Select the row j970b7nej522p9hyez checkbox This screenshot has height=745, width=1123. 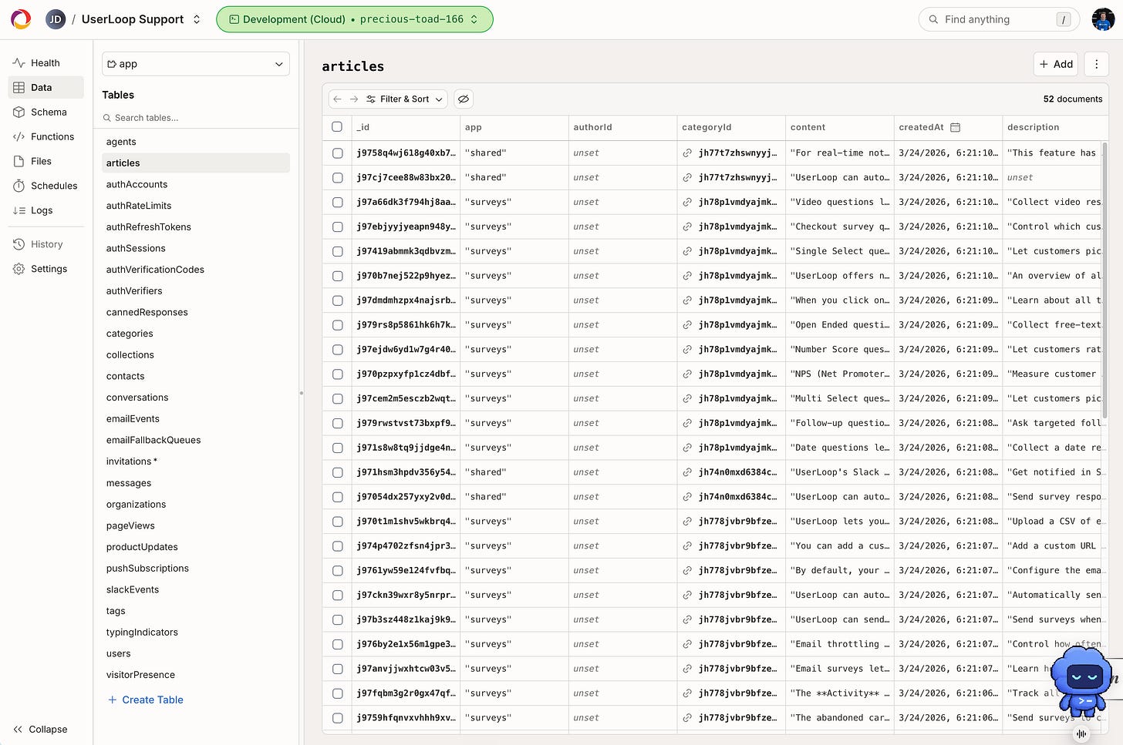(x=337, y=276)
